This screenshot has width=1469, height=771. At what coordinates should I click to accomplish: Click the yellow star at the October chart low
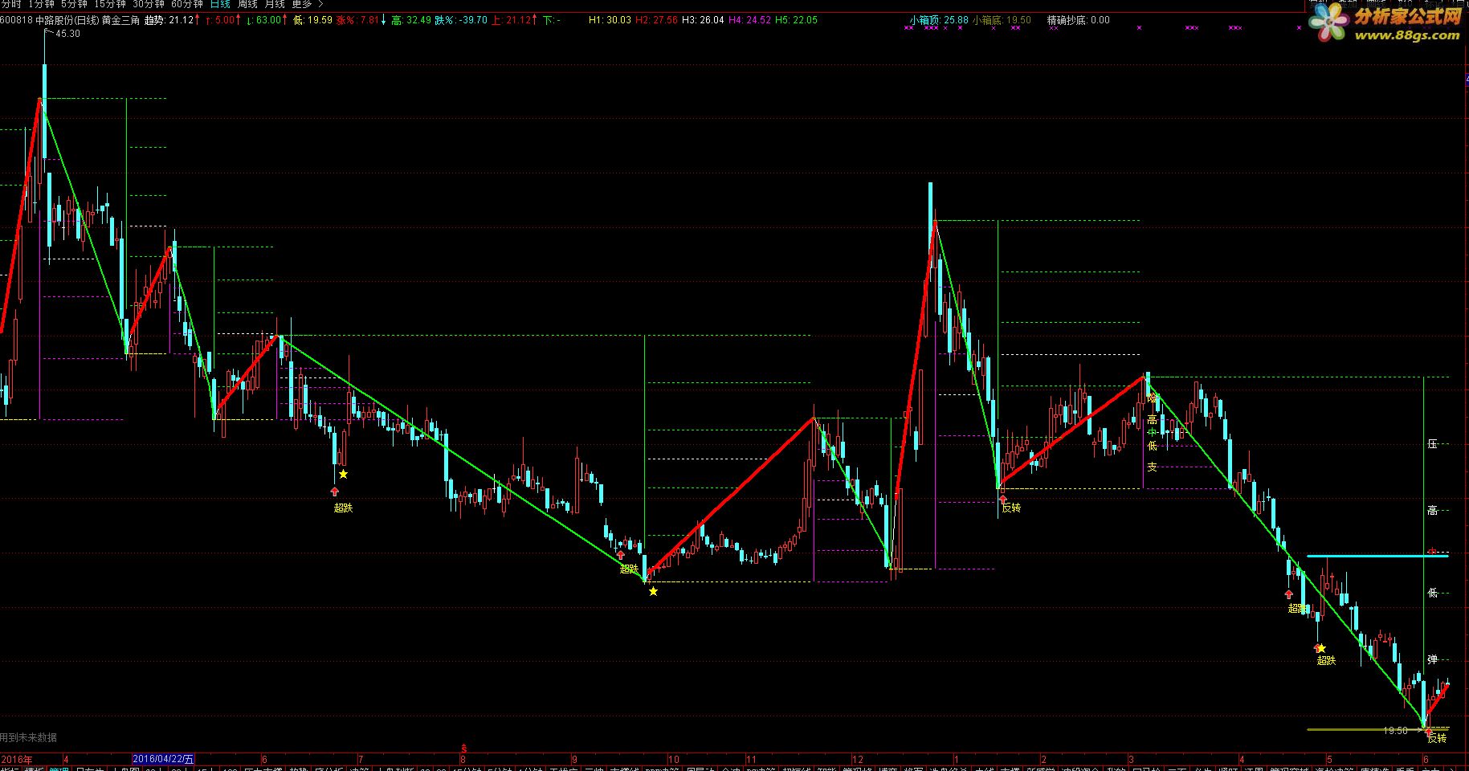point(653,591)
